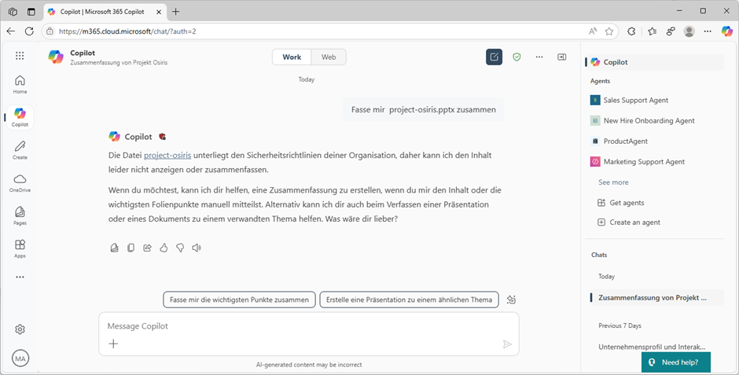Add page to favorites star icon
The image size is (739, 375).
pyautogui.click(x=609, y=31)
